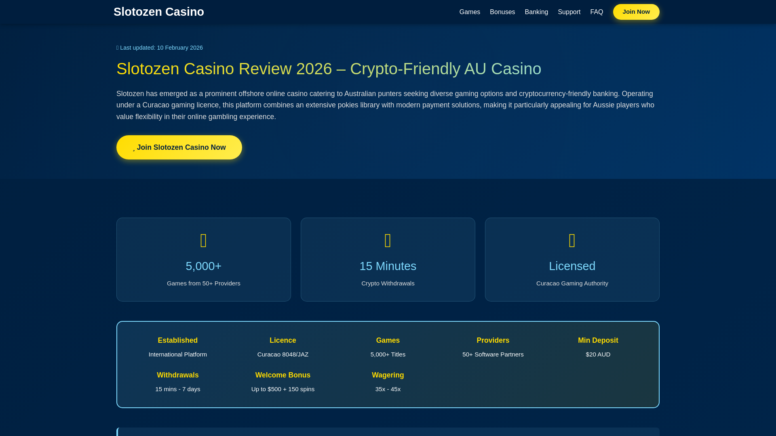
Task: Click the Licence label in info box
Action: tap(283, 340)
